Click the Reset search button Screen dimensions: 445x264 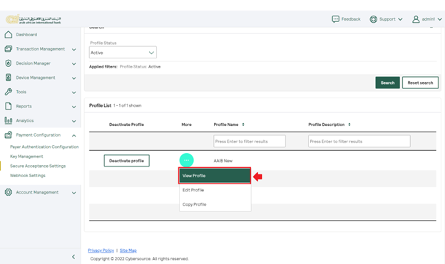[420, 83]
